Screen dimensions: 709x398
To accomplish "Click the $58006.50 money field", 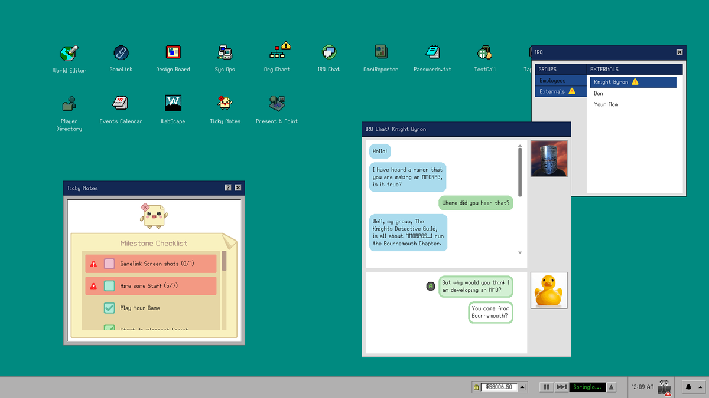I will 499,387.
